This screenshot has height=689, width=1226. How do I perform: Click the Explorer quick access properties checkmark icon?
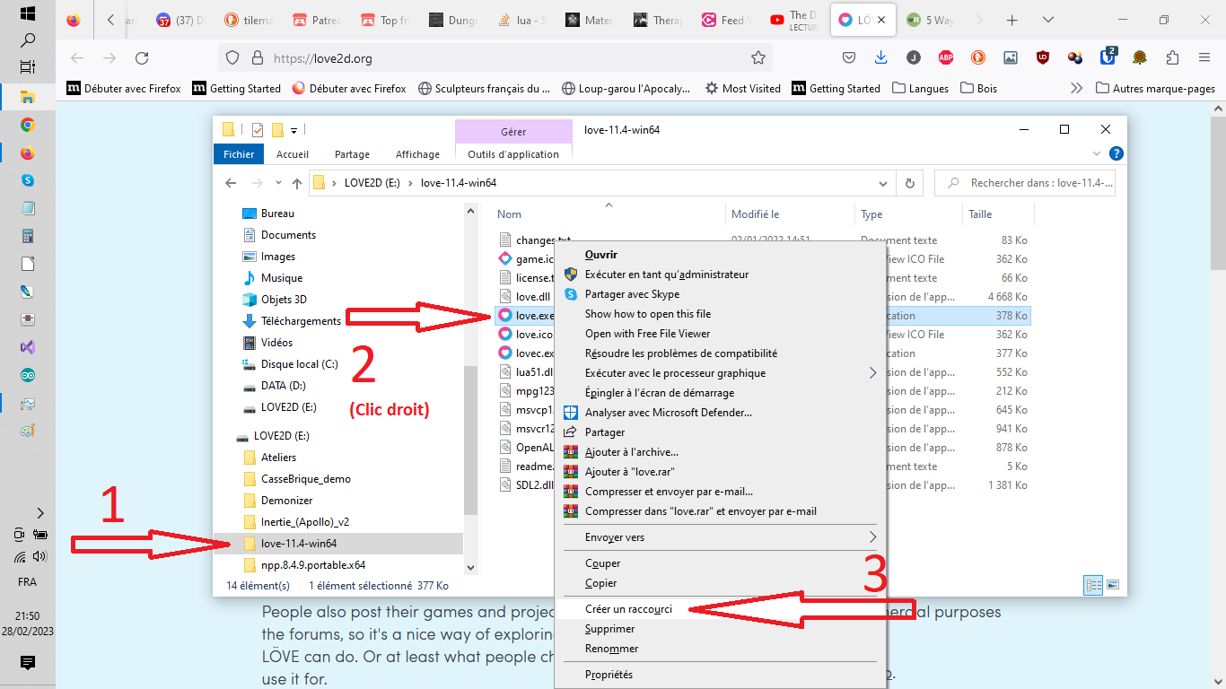pyautogui.click(x=257, y=129)
